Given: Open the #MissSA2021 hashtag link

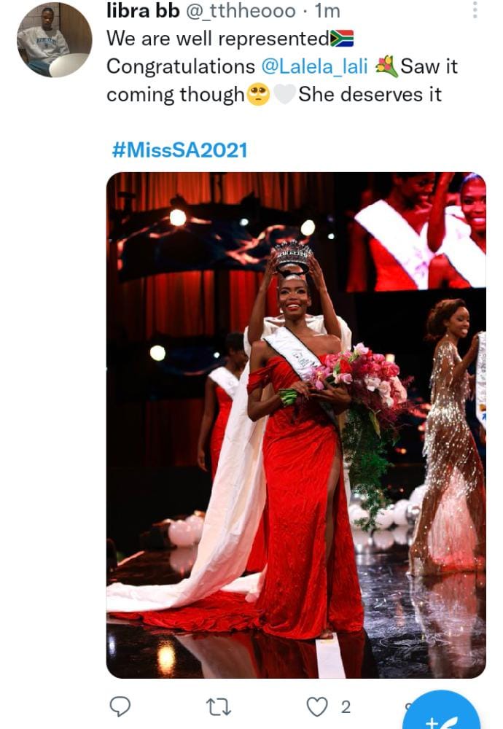Looking at the screenshot, I should (179, 150).
